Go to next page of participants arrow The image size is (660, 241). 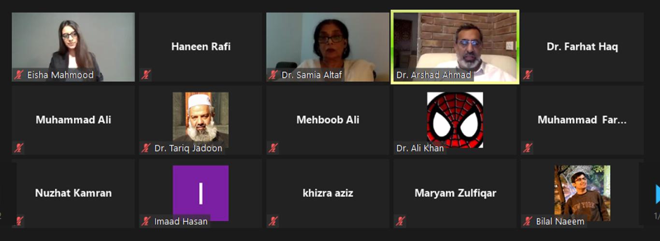click(x=657, y=194)
